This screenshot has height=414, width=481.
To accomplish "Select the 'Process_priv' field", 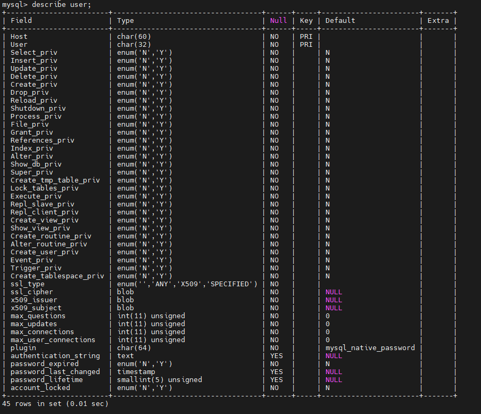I will (36, 117).
